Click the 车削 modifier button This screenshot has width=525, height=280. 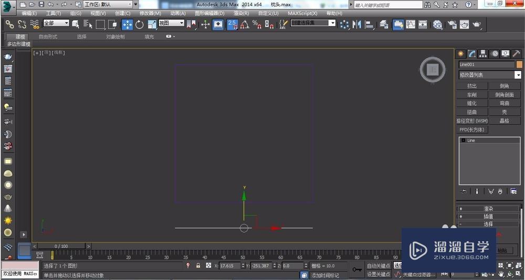pyautogui.click(x=472, y=95)
